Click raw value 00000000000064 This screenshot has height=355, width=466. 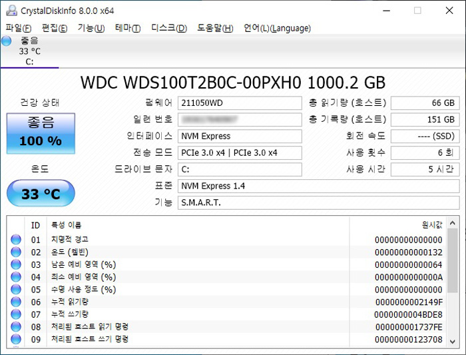[x=408, y=265]
